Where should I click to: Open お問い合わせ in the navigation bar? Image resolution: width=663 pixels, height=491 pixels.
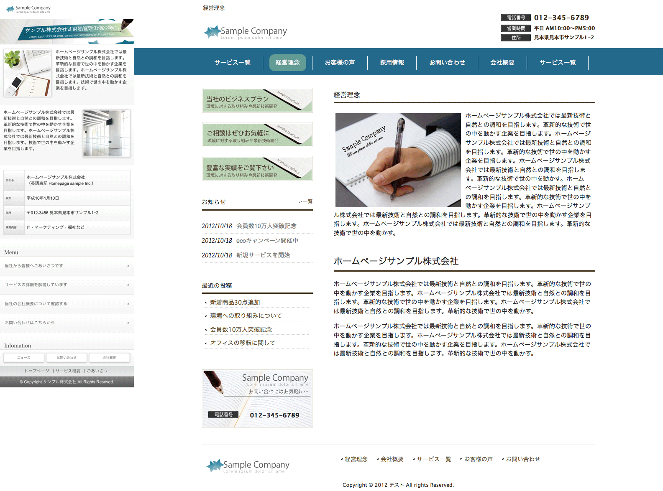(x=447, y=63)
